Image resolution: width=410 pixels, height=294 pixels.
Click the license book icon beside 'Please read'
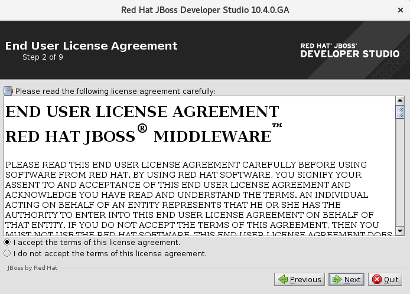pyautogui.click(x=8, y=91)
